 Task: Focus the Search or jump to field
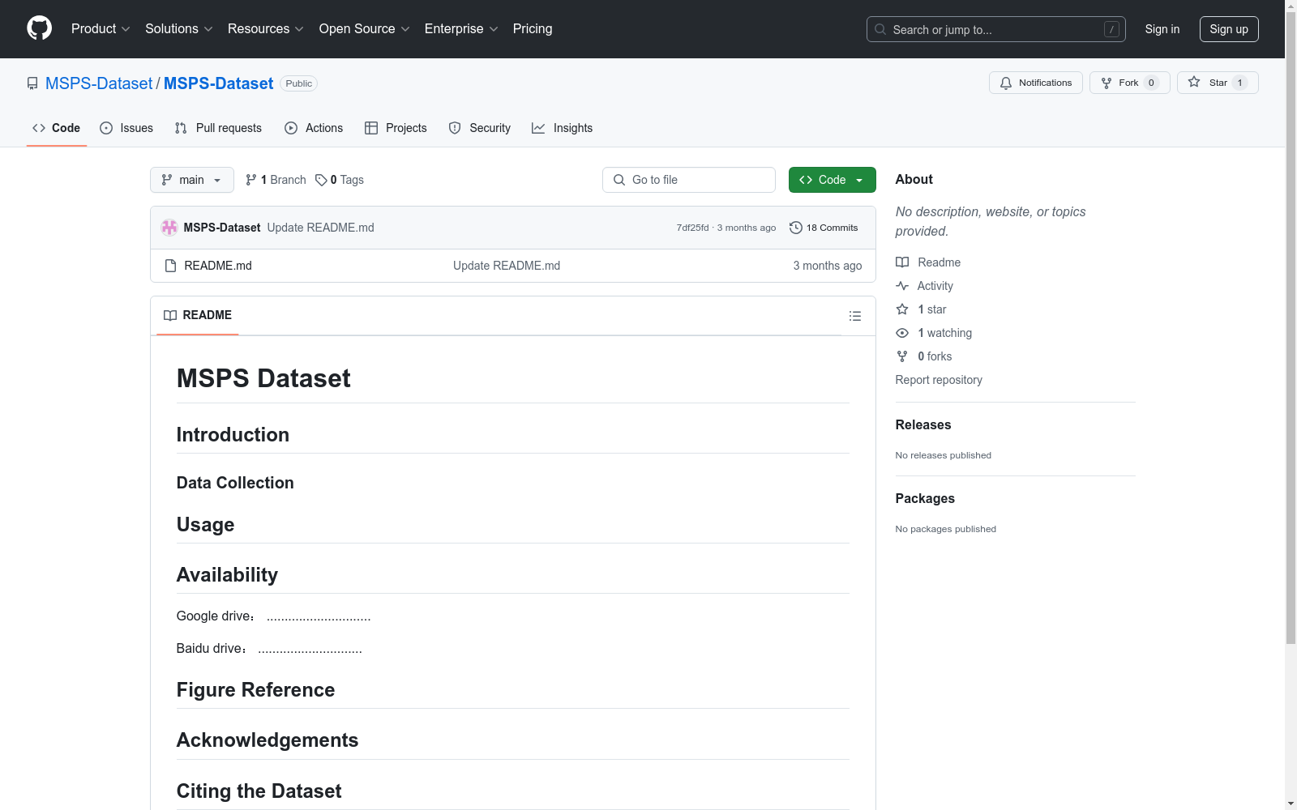995,29
